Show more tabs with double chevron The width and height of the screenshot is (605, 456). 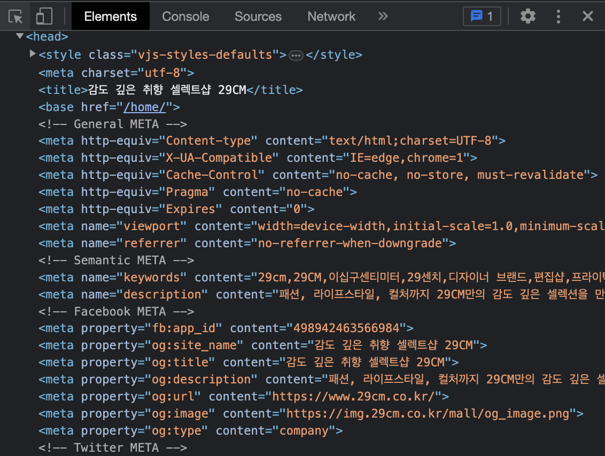click(383, 16)
